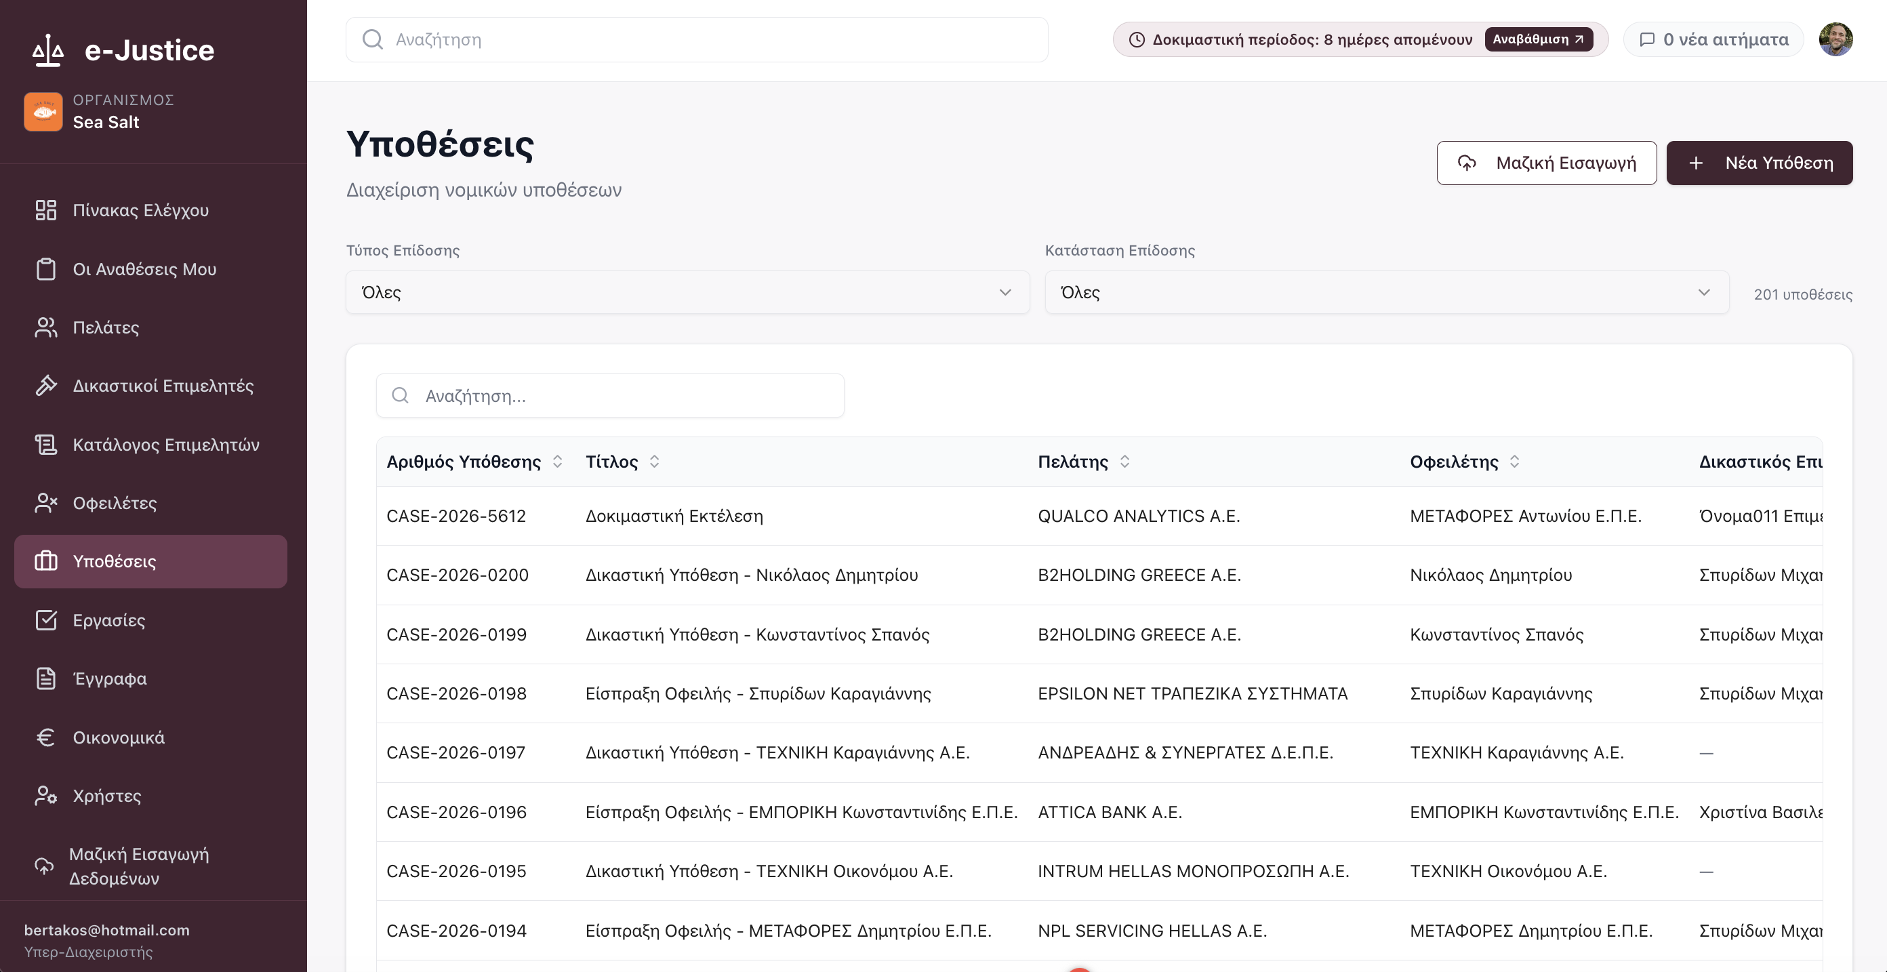
Task: Open case CASE-2026-0196
Action: 456,812
